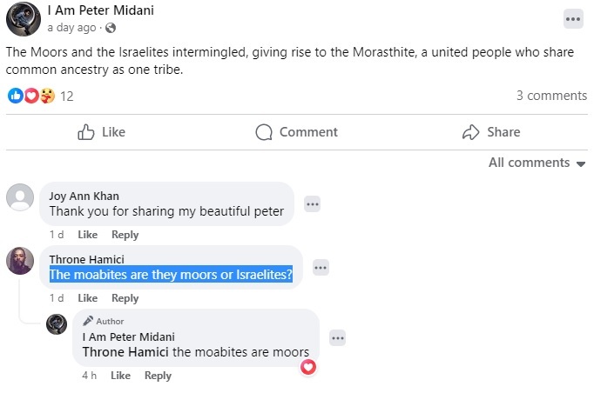Like Joy Ann Khan's comment

[x=87, y=235]
